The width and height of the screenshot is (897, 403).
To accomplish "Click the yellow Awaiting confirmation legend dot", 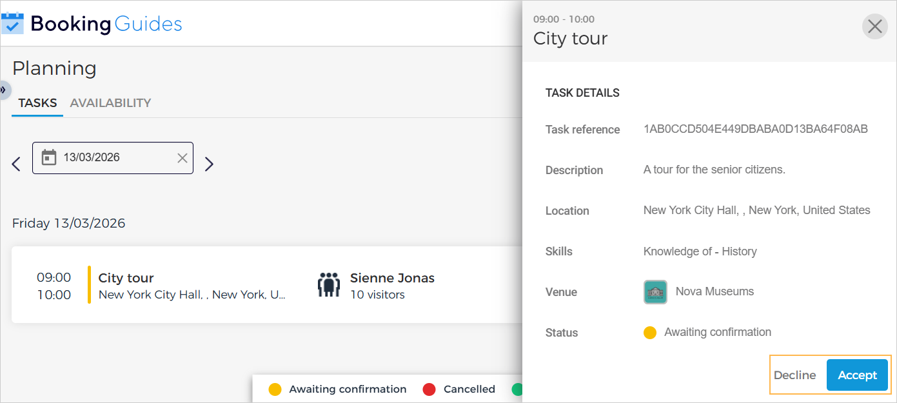I will pyautogui.click(x=275, y=389).
